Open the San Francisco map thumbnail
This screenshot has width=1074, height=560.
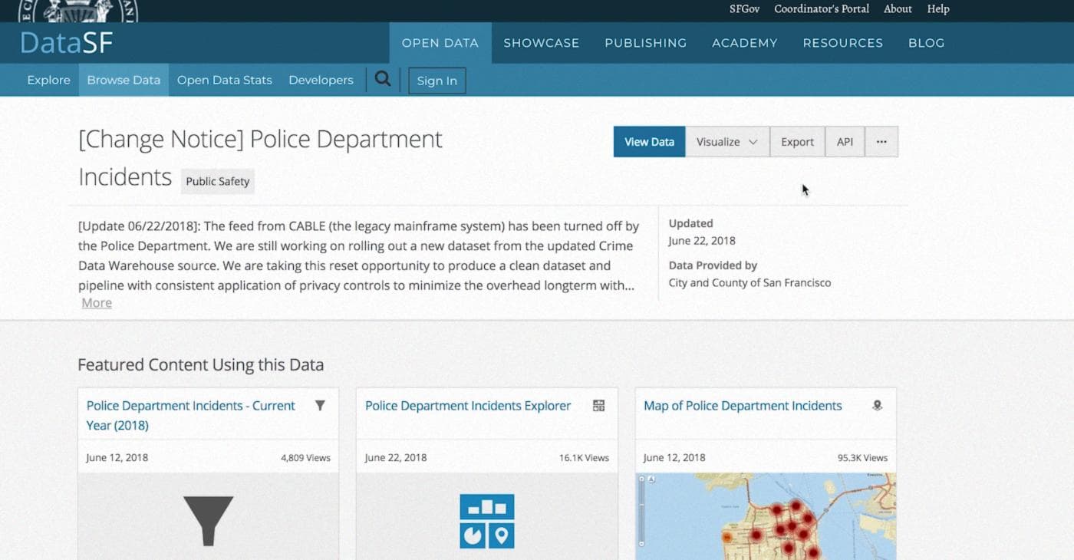tap(766, 516)
